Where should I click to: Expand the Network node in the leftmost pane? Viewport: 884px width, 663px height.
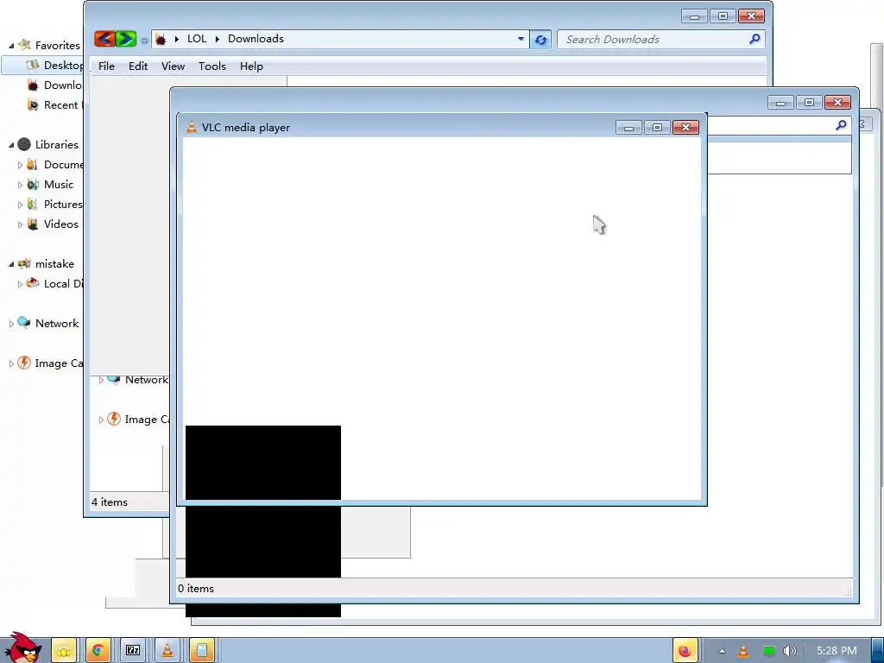pos(11,324)
